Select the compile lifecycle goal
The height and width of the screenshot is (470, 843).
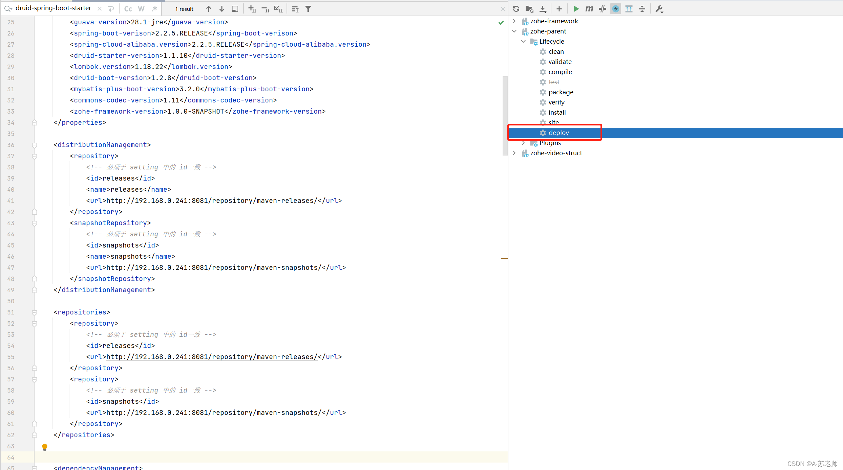coord(560,72)
